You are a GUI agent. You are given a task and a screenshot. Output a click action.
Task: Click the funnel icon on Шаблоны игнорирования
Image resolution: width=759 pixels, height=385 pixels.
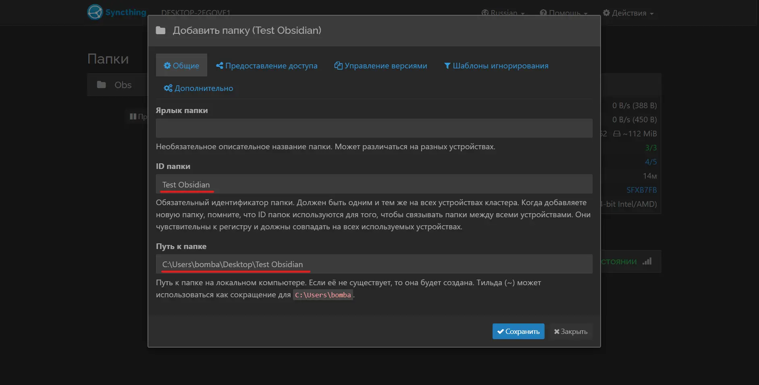pos(447,66)
